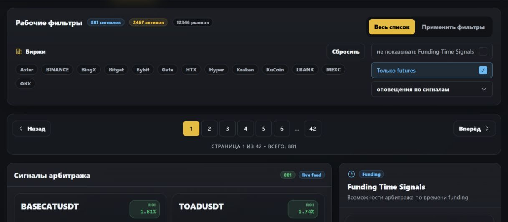Open page 2 in pagination
This screenshot has height=222, width=508.
[209, 129]
